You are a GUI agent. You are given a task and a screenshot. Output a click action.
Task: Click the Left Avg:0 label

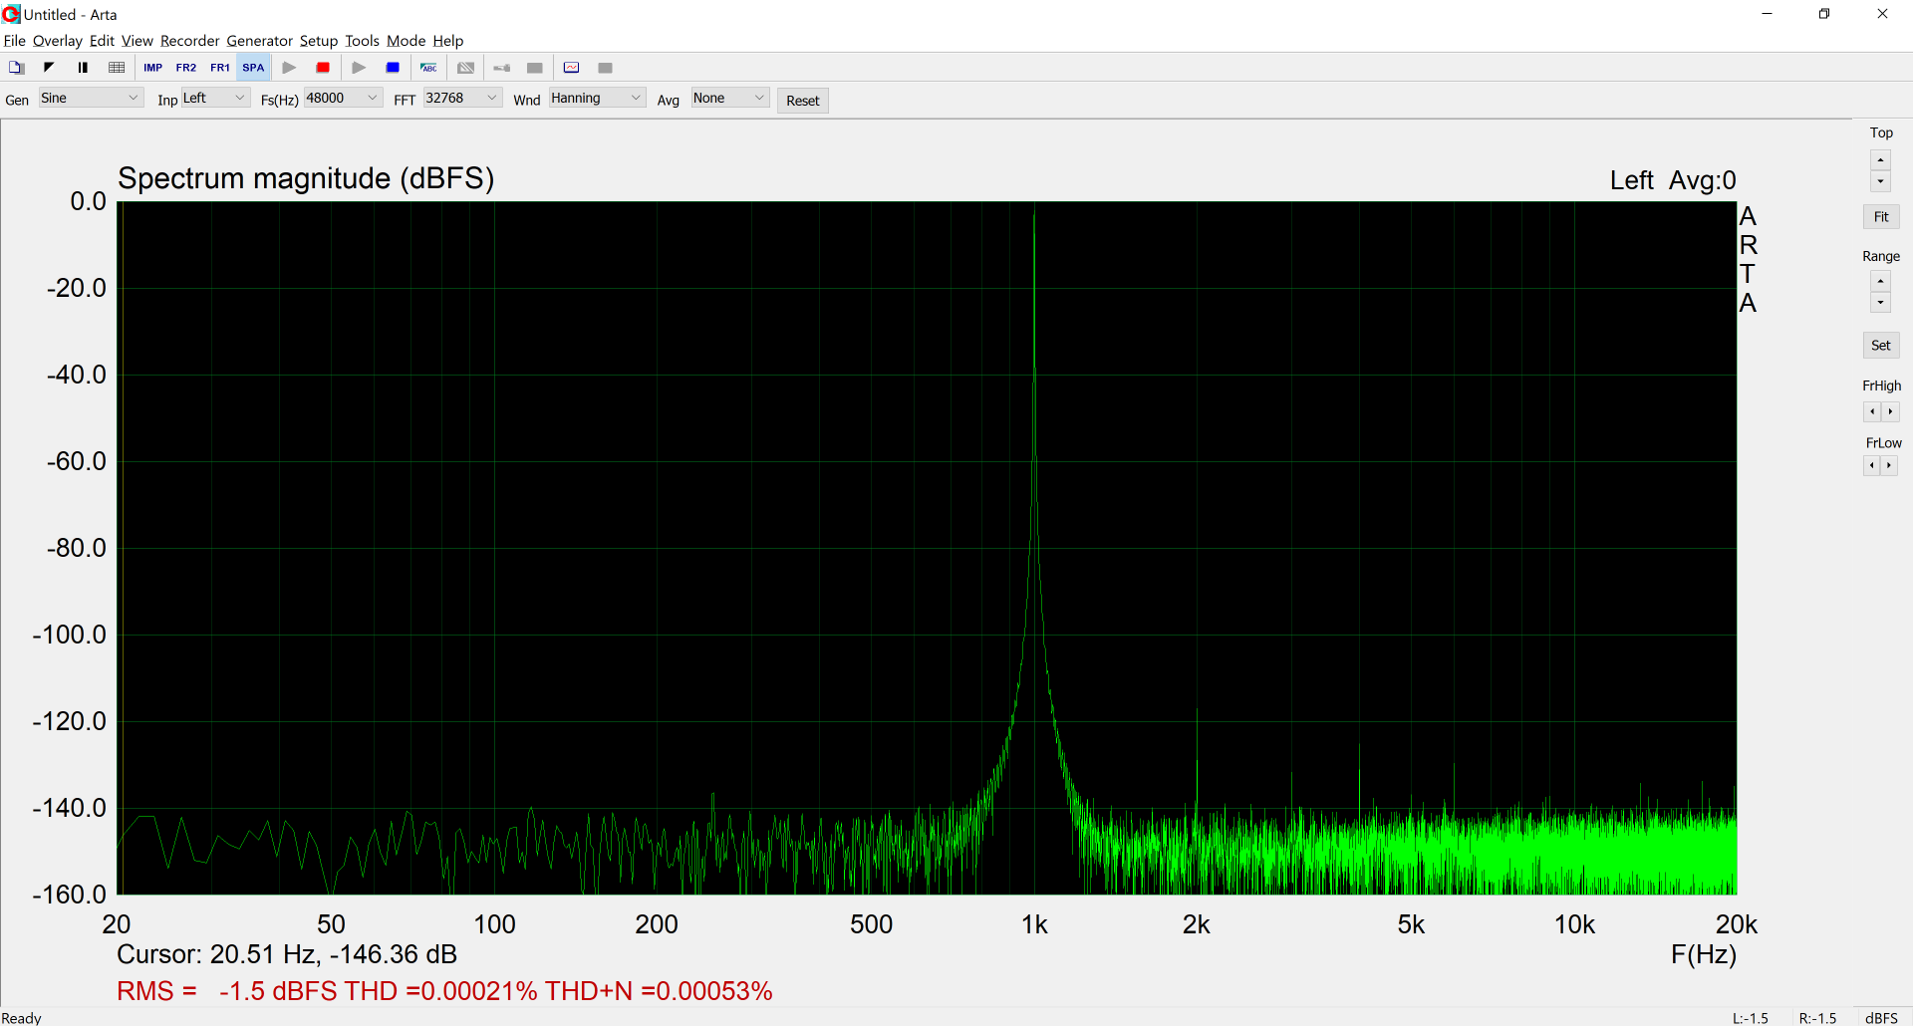1673,180
